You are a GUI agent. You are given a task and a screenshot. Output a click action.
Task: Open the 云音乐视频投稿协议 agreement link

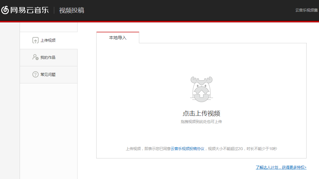pyautogui.click(x=188, y=149)
